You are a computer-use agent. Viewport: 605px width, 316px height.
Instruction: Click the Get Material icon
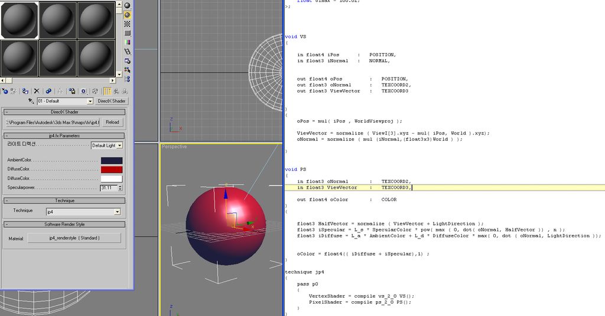click(x=5, y=91)
